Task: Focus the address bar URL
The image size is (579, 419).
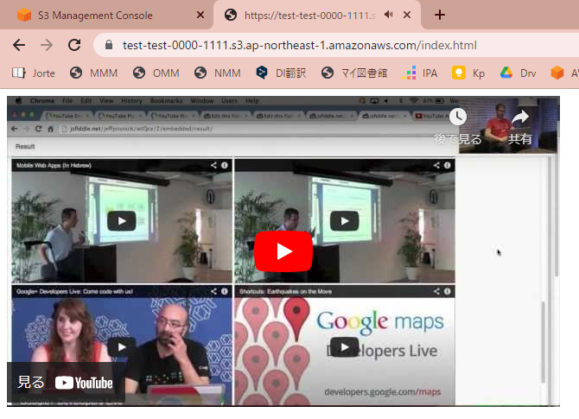Action: point(300,45)
